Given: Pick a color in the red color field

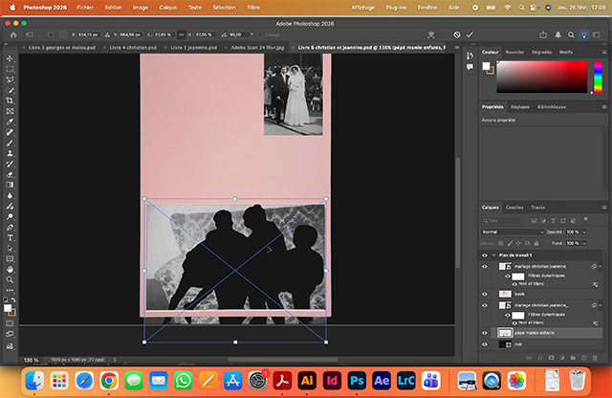Looking at the screenshot, I should (542, 77).
